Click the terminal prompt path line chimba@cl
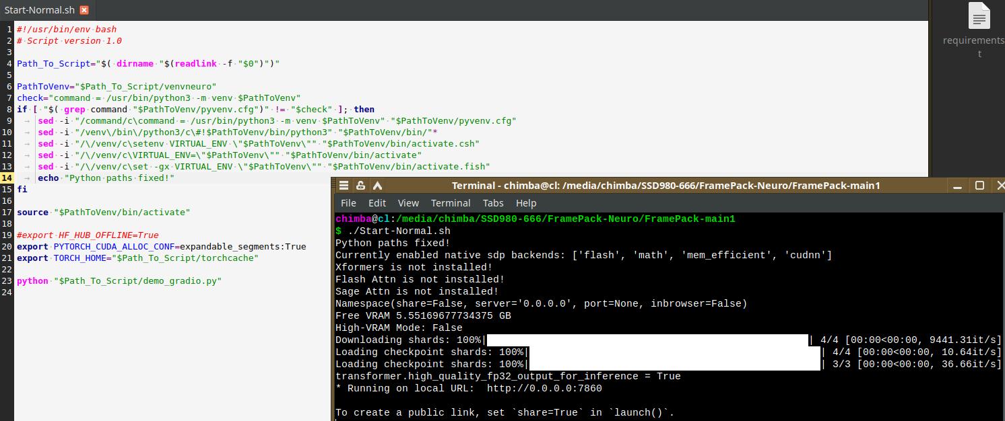The width and height of the screenshot is (1005, 421). (536, 219)
